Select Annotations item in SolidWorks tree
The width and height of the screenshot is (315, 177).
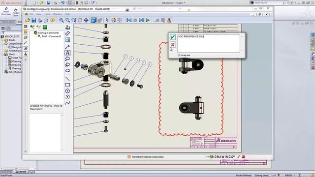(x=15, y=51)
